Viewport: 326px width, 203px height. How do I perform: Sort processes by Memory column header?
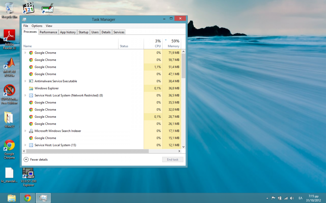pos(172,44)
